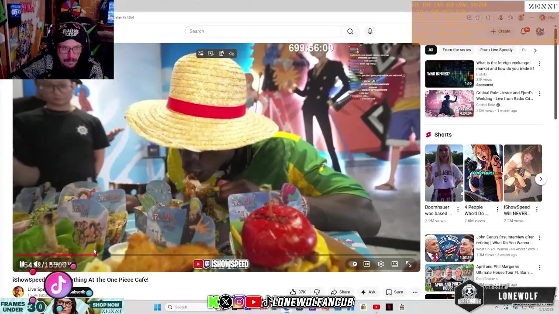Open options menu for John Cena interview video
This screenshot has width=559, height=314.
click(x=540, y=238)
